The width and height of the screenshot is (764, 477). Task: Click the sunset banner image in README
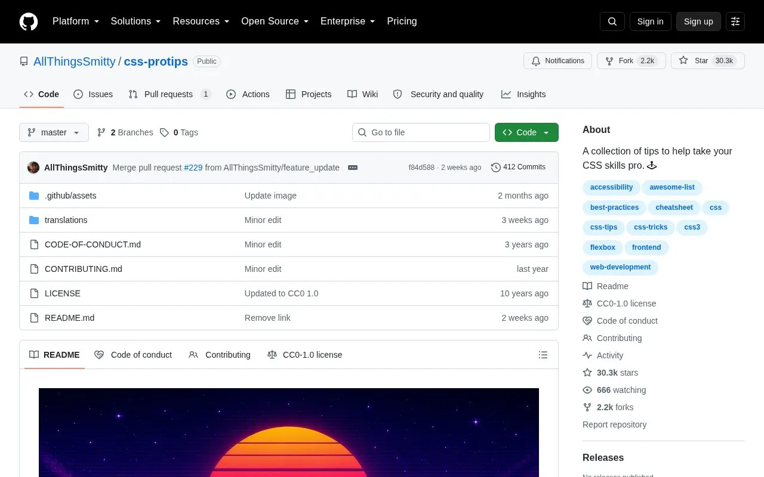click(x=289, y=433)
